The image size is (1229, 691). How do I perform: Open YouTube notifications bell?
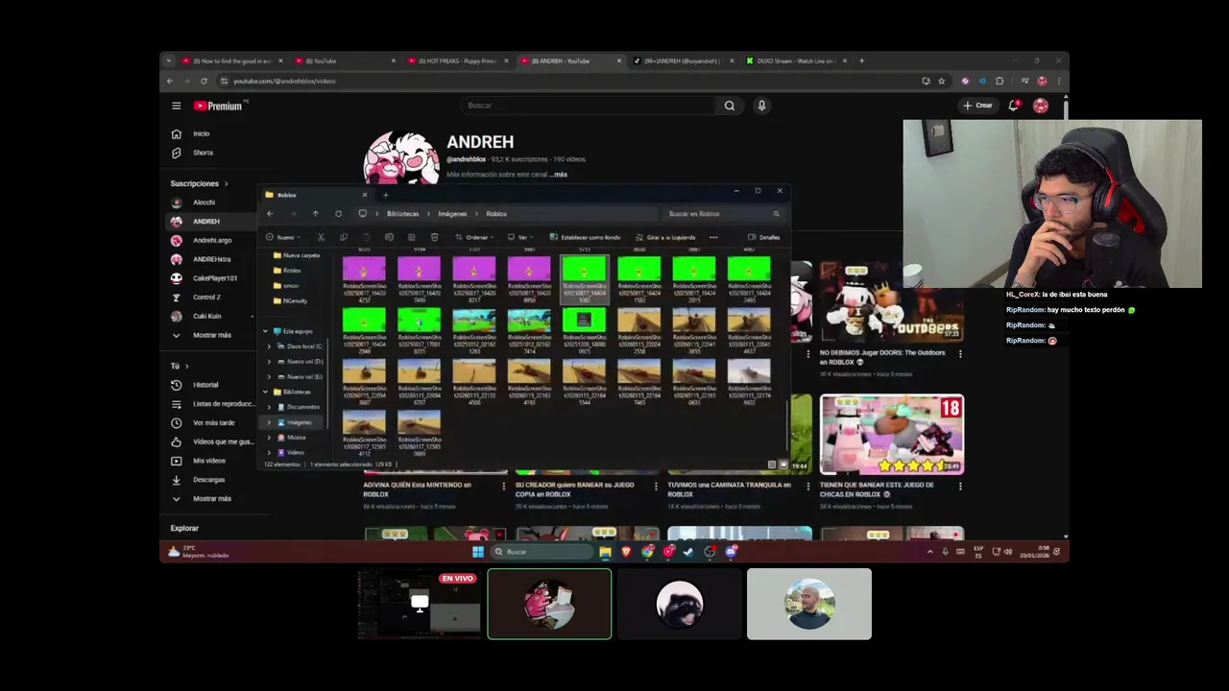click(1013, 106)
